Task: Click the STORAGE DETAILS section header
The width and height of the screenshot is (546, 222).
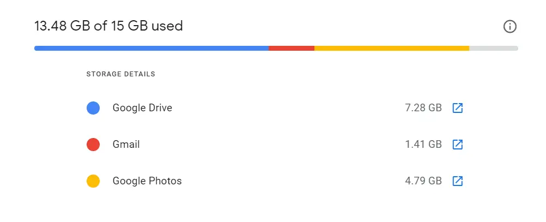Action: point(121,74)
